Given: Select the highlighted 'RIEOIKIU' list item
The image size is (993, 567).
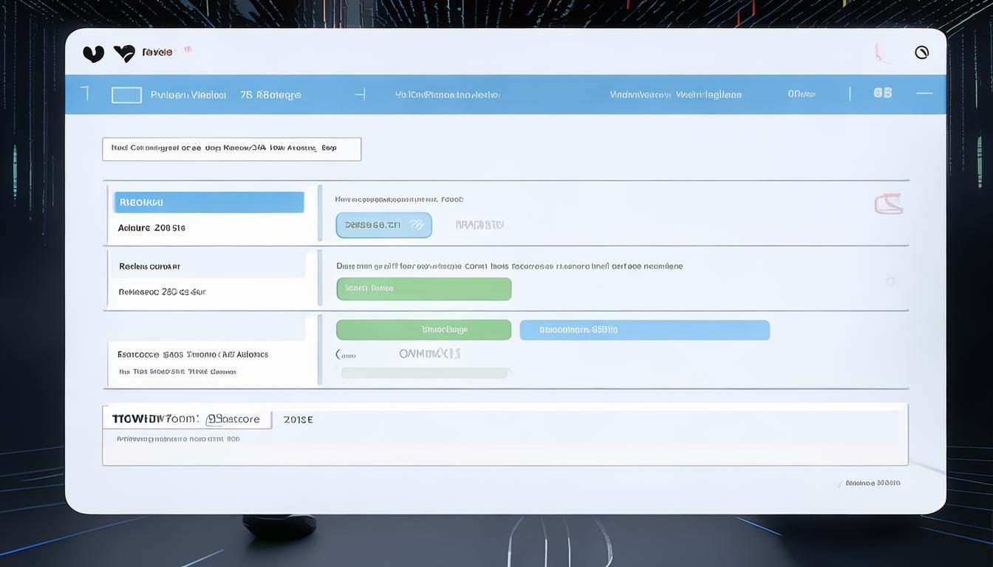Looking at the screenshot, I should (208, 202).
